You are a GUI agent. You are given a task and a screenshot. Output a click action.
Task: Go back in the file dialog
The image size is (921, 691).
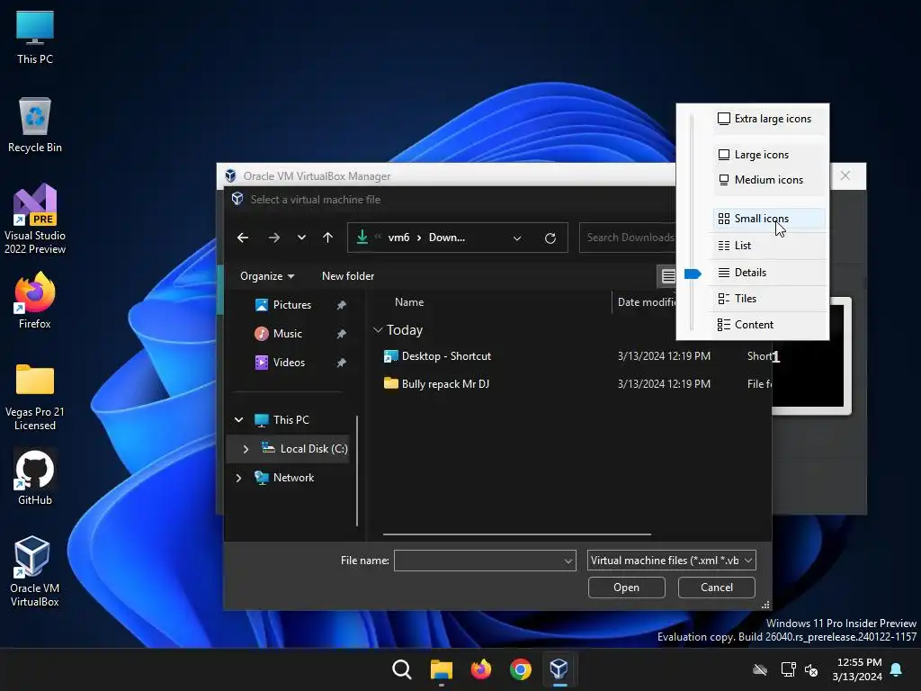pyautogui.click(x=243, y=238)
